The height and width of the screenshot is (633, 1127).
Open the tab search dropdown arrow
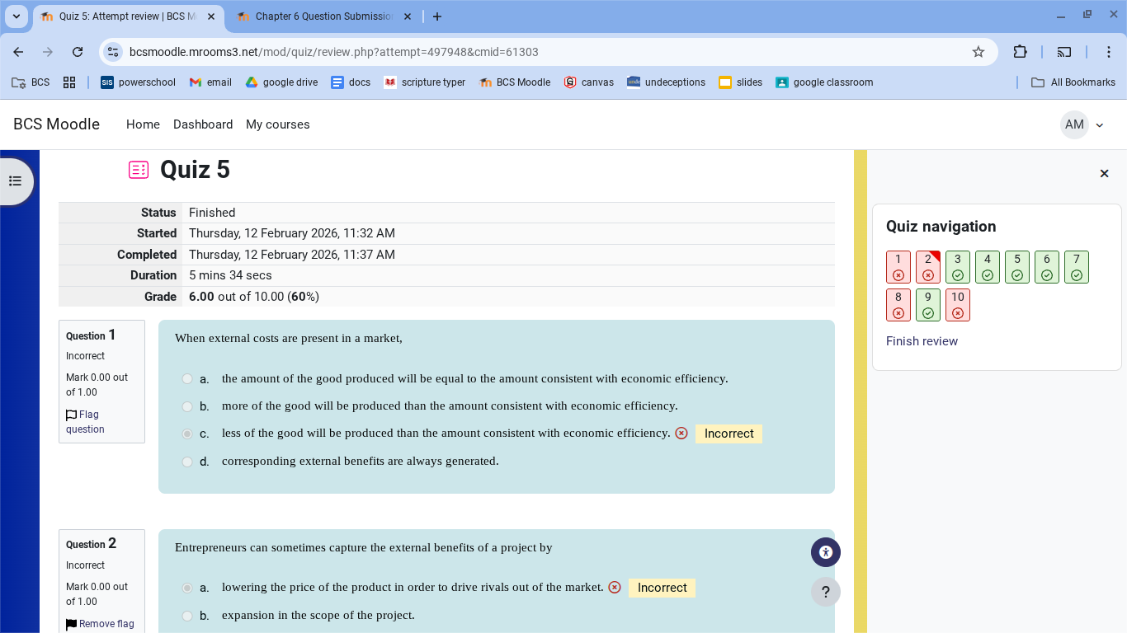16,16
